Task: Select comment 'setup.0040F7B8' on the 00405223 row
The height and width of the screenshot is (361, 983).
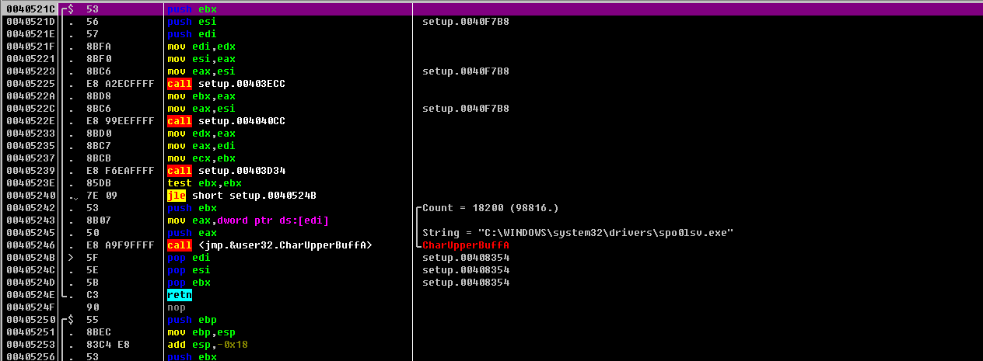Action: [466, 71]
